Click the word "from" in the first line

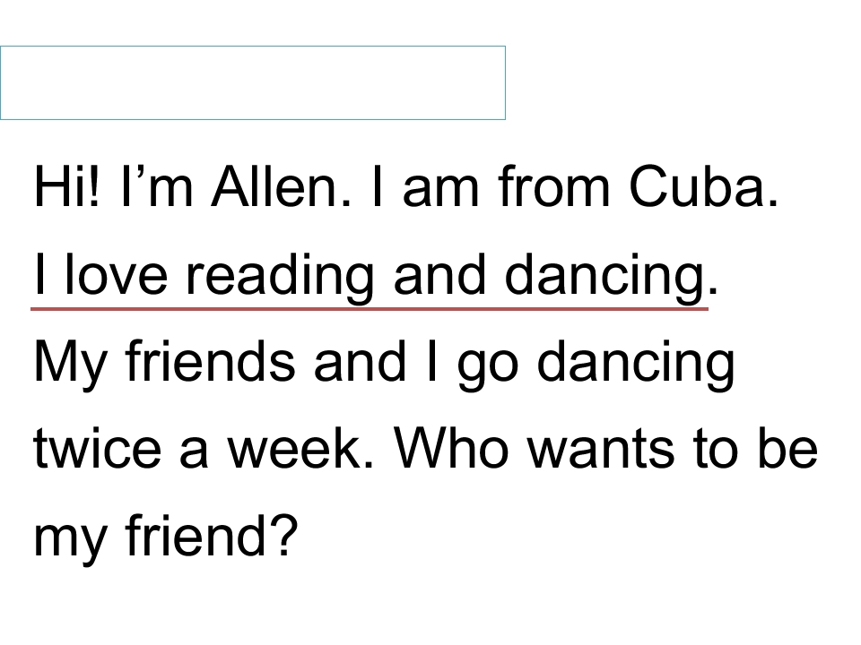click(554, 186)
